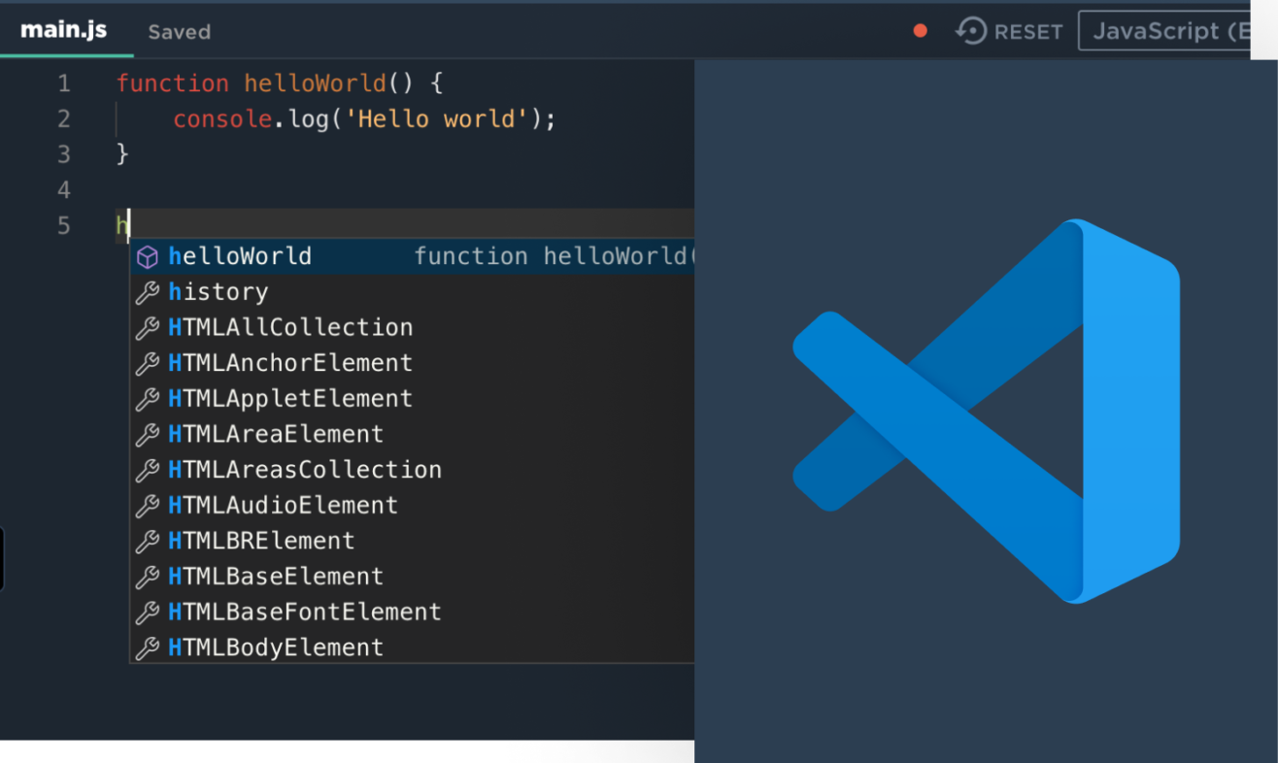Click the reset circular arrow icon

tap(970, 31)
